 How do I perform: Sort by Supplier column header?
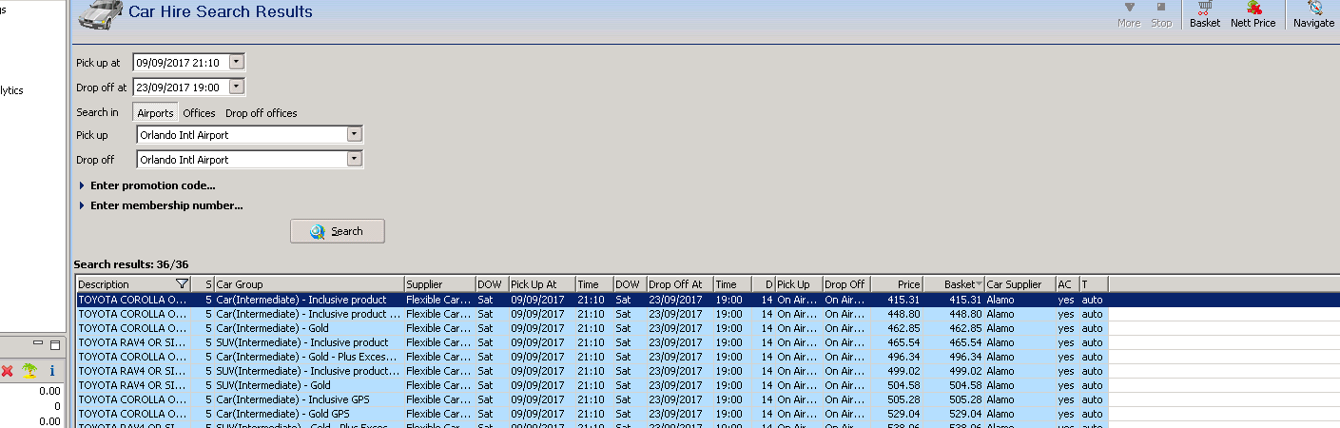click(439, 284)
